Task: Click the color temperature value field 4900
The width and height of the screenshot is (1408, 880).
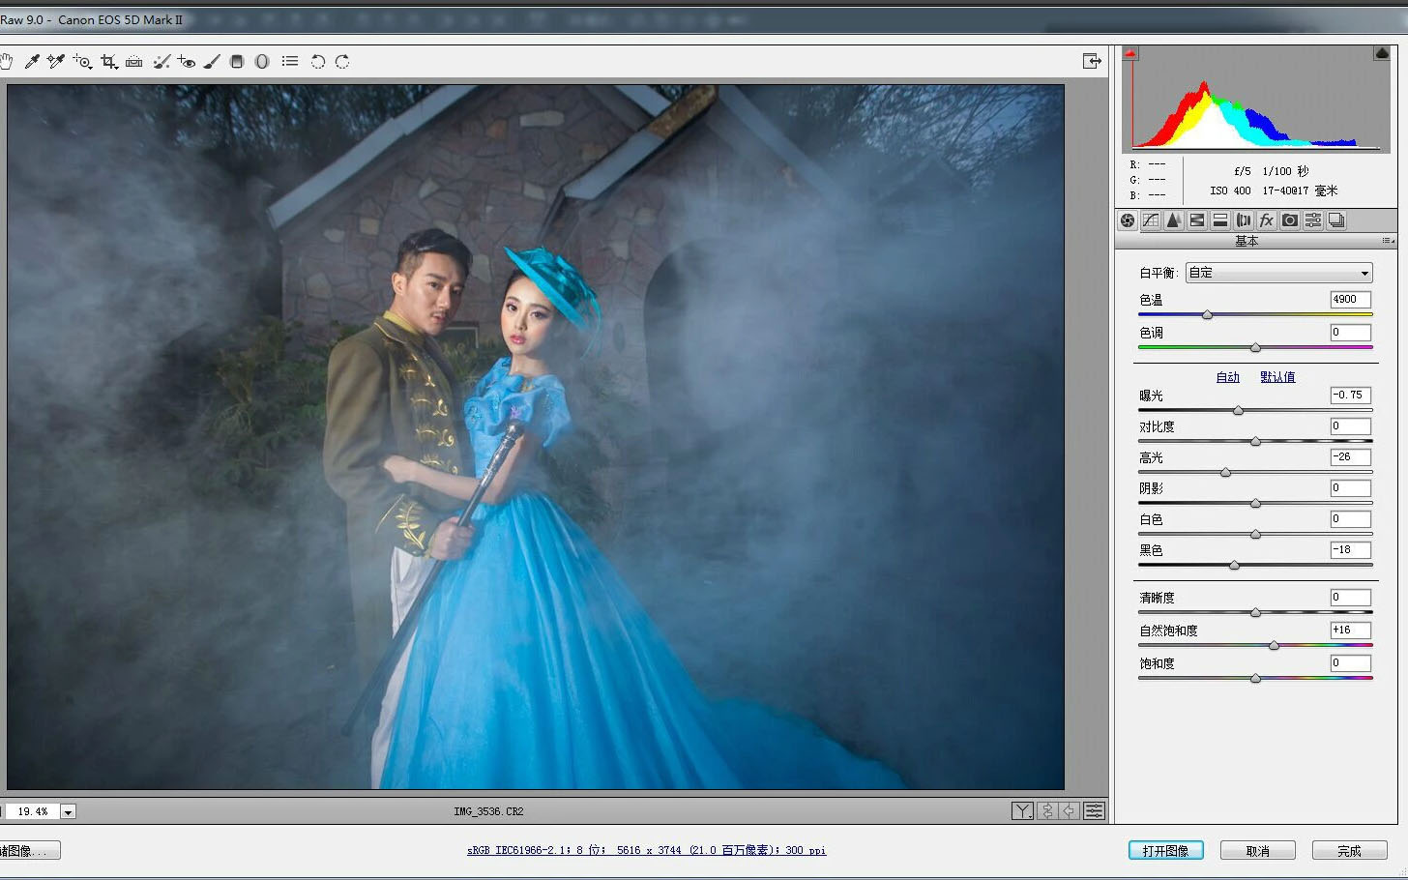Action: click(x=1350, y=300)
